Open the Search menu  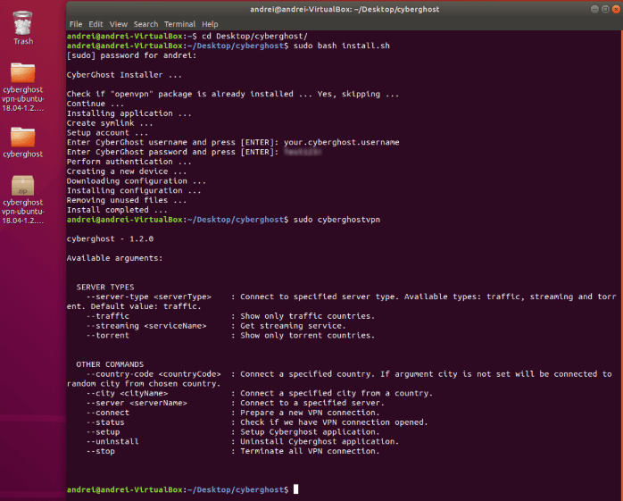[145, 24]
